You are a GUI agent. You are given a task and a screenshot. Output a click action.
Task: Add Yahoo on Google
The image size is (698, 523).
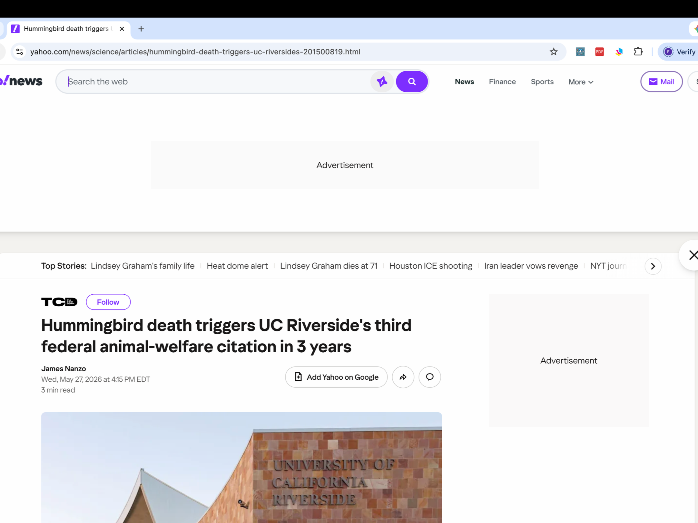336,377
